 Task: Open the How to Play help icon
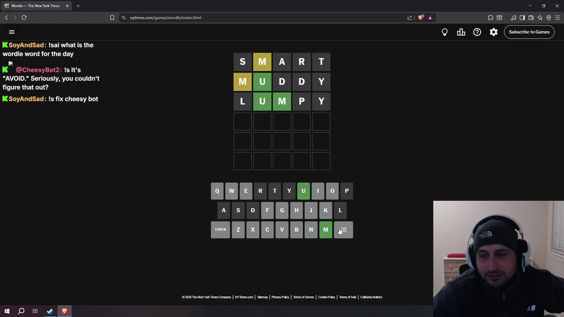[x=477, y=32]
